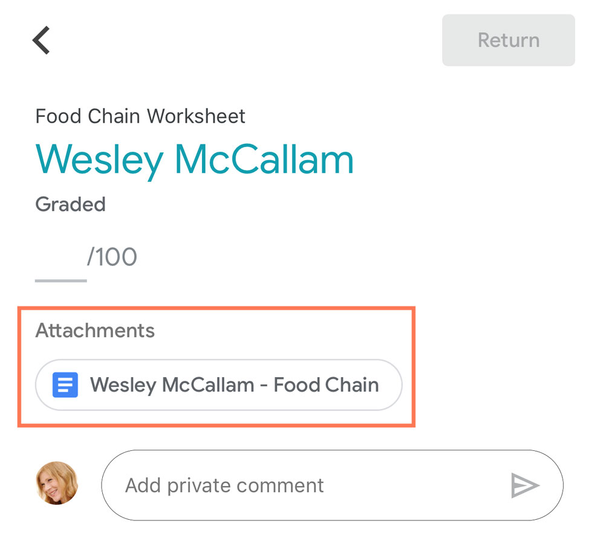Click the Attachments section heading
Screen dimensions: 598x544
click(95, 331)
